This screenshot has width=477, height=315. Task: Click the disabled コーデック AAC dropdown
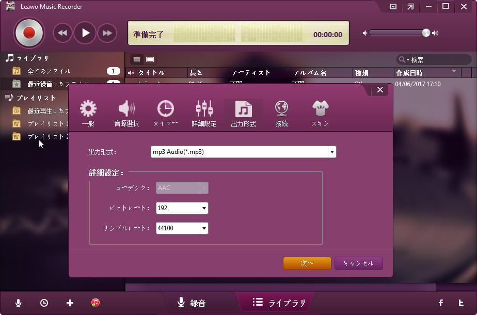(x=182, y=188)
